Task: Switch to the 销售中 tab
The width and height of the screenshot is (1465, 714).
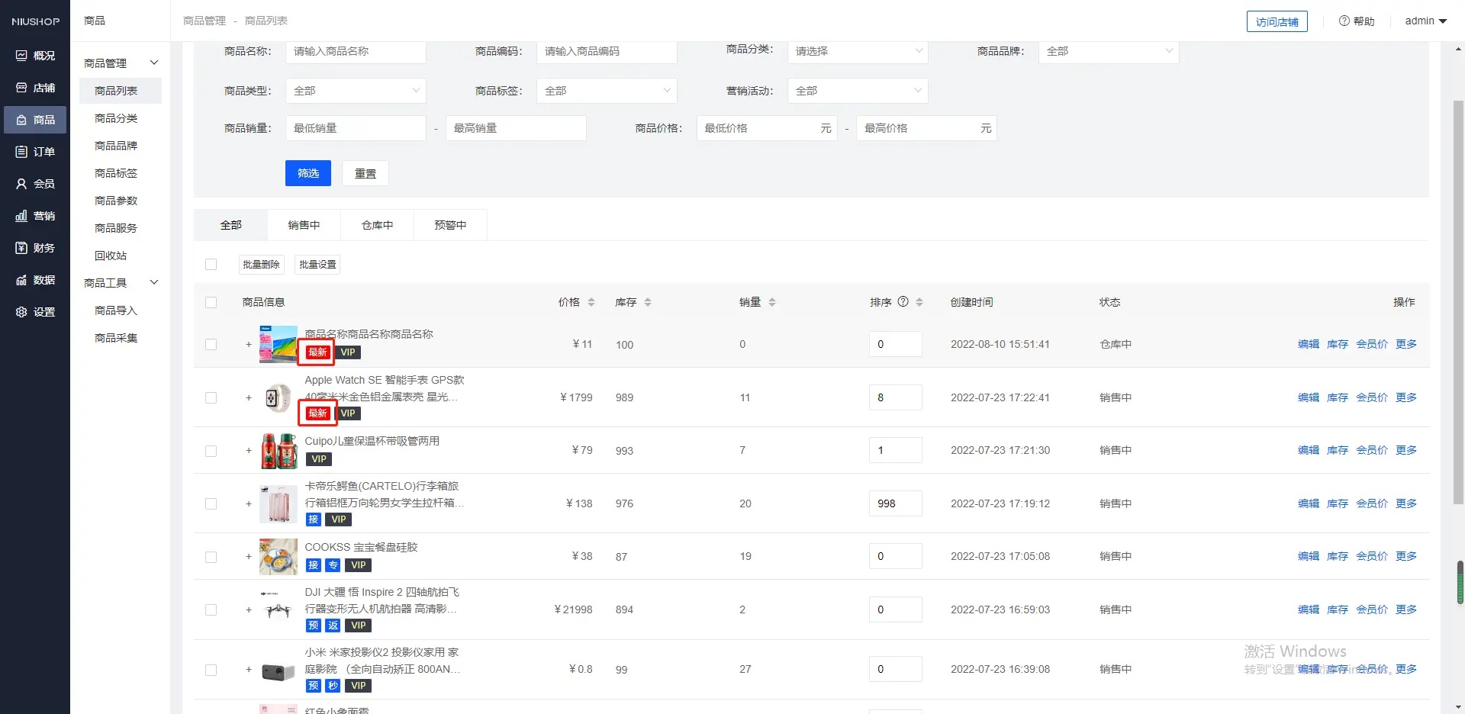Action: pyautogui.click(x=304, y=225)
